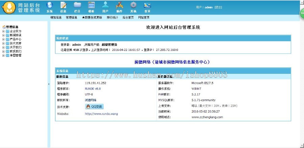Click the admin username in header

[209, 7]
